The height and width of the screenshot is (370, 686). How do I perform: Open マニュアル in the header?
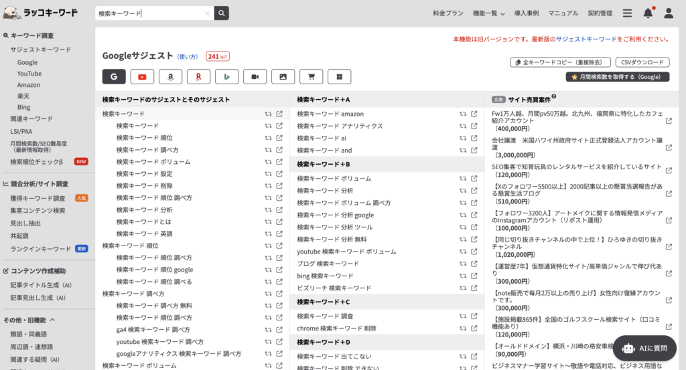click(563, 13)
